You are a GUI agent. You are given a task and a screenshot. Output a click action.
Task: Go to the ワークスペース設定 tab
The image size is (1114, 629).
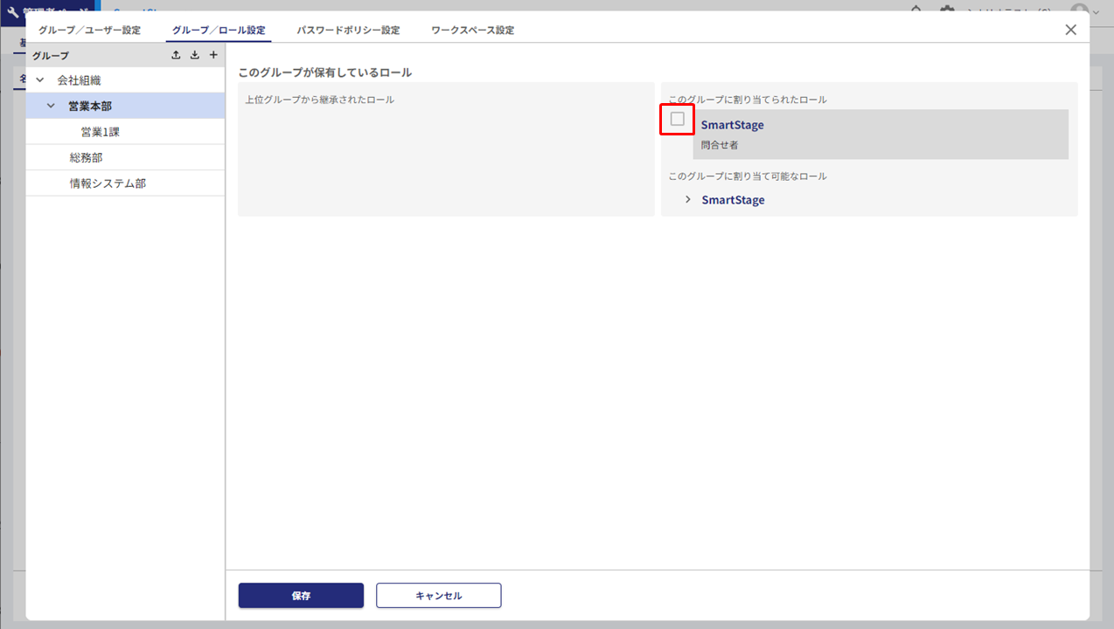472,30
